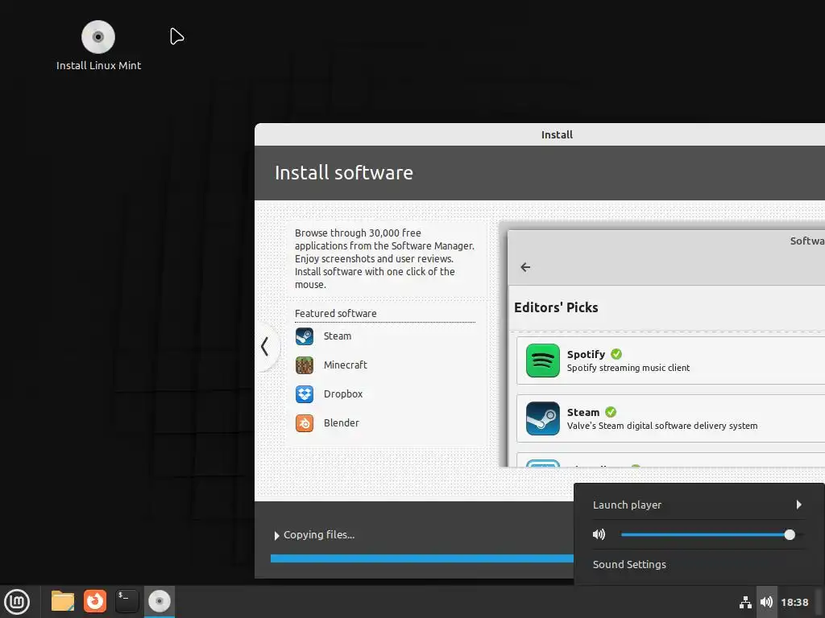Click the back arrow in Software Manager preview
The width and height of the screenshot is (825, 618).
[525, 267]
